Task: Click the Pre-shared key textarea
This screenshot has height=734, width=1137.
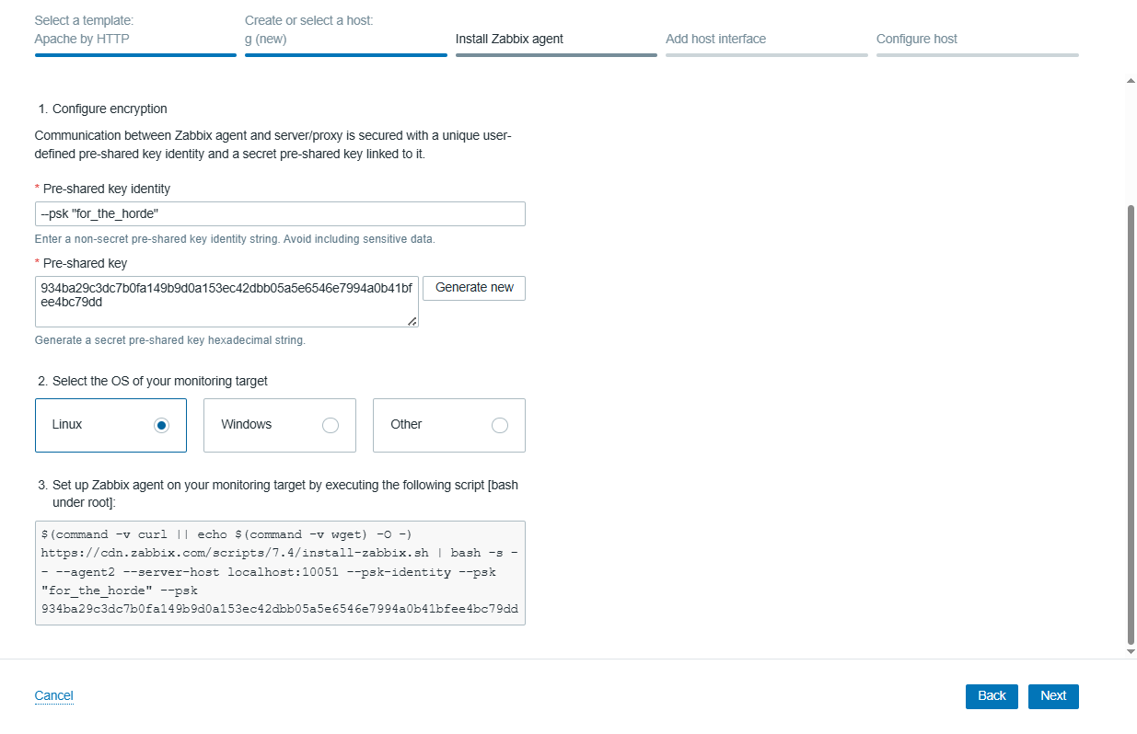Action: pos(226,302)
